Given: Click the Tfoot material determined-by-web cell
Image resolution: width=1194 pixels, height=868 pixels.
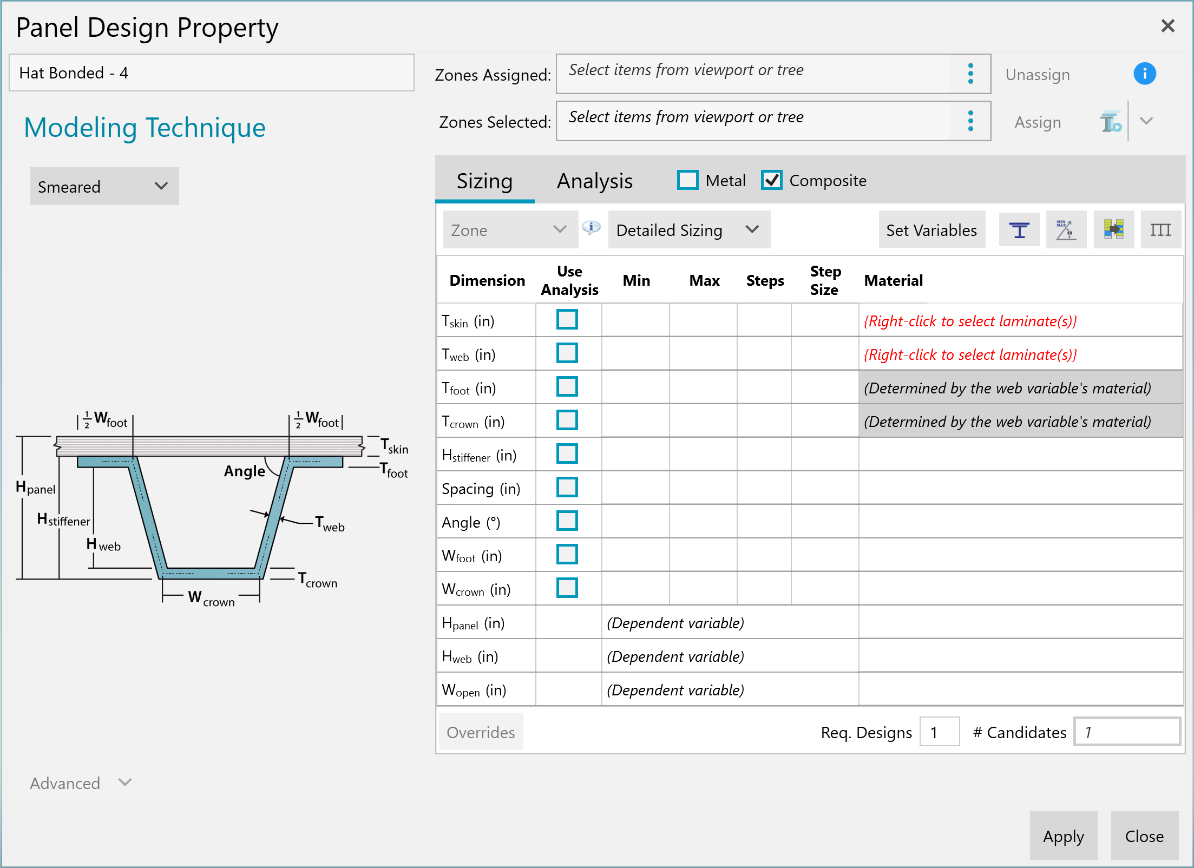Looking at the screenshot, I should [x=1020, y=387].
